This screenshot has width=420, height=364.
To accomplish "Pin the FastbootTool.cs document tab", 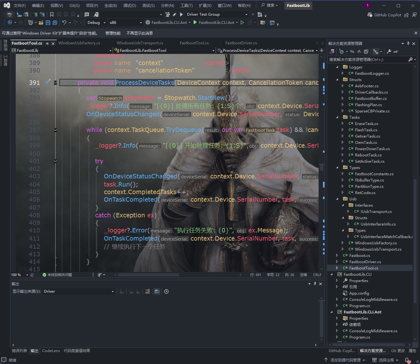I will (x=48, y=43).
